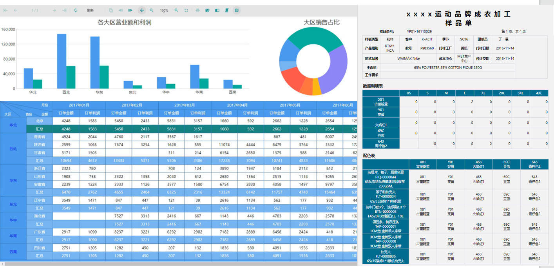Viewport: 554px width, 268px height.
Task: Click the page number 1 / 1 field
Action: point(35,11)
